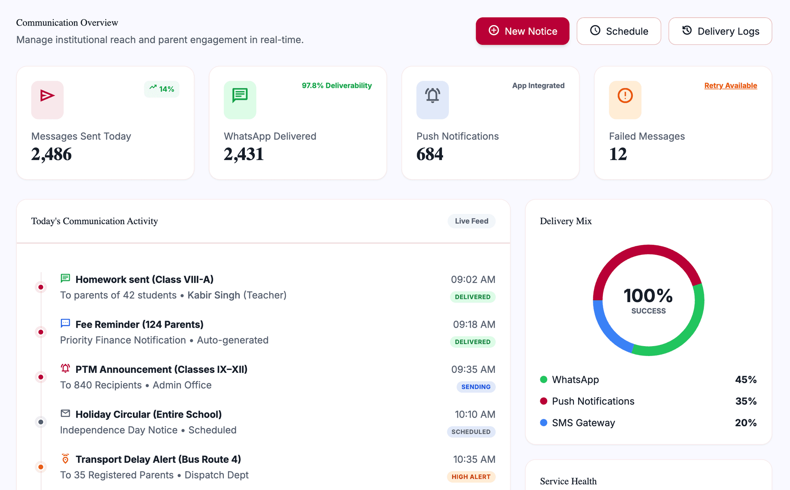
Task: Click "Priority Finance Notification • Auto-generated" text
Action: click(164, 340)
